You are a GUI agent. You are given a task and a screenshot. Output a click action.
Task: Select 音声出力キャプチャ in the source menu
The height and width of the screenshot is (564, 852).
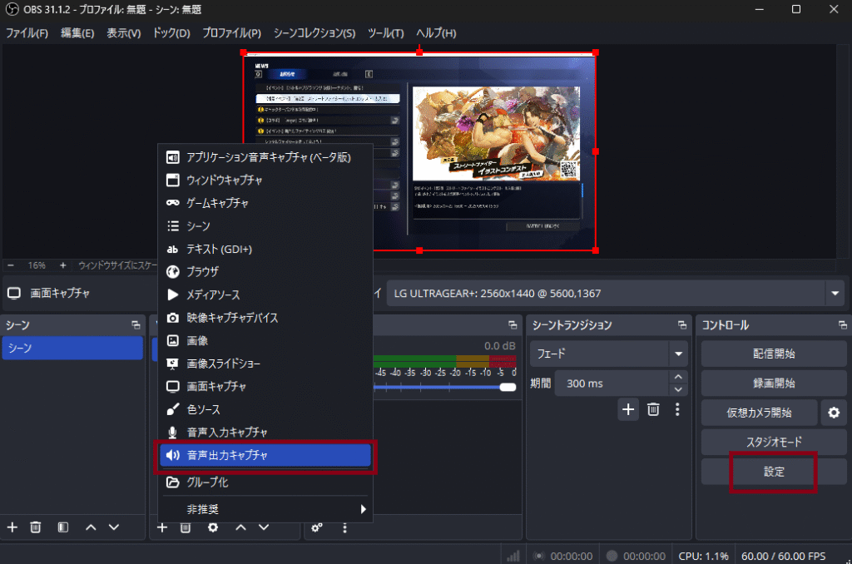pyautogui.click(x=265, y=455)
